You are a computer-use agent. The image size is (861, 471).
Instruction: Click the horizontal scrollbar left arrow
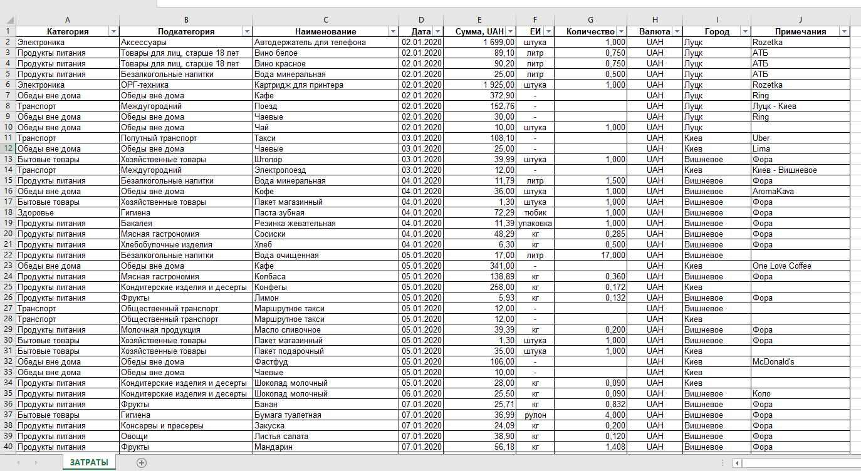coord(738,463)
